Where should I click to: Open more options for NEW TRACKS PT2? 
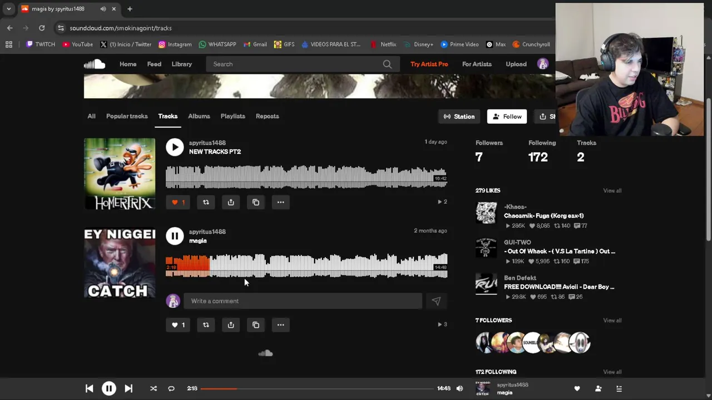click(281, 202)
